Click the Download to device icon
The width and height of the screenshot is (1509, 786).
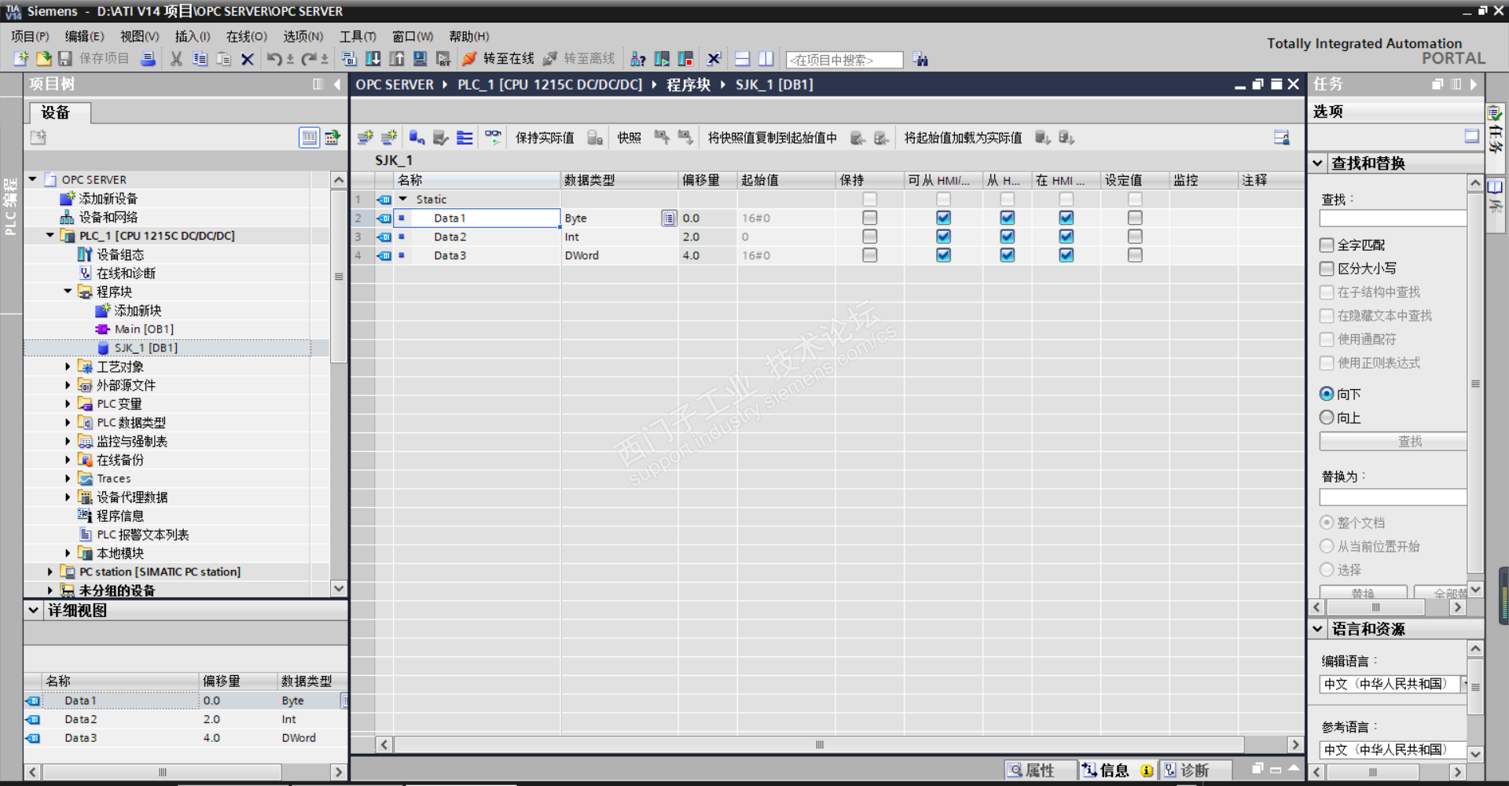click(373, 59)
